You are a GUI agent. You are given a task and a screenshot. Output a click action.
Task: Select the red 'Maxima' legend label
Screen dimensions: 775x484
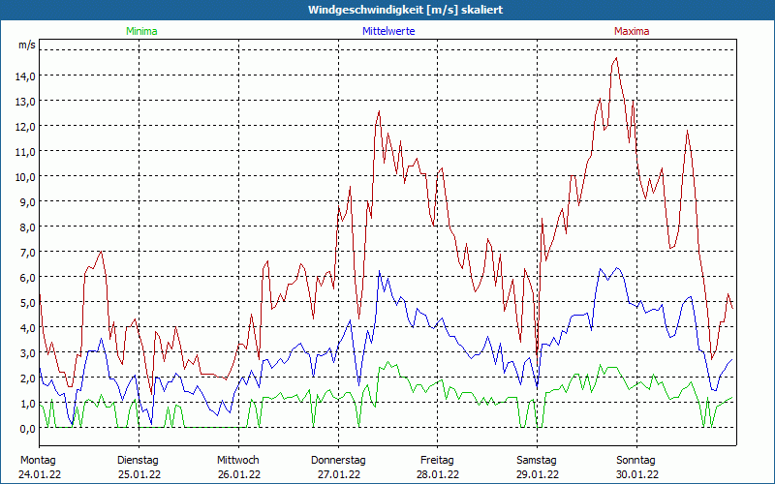point(632,31)
